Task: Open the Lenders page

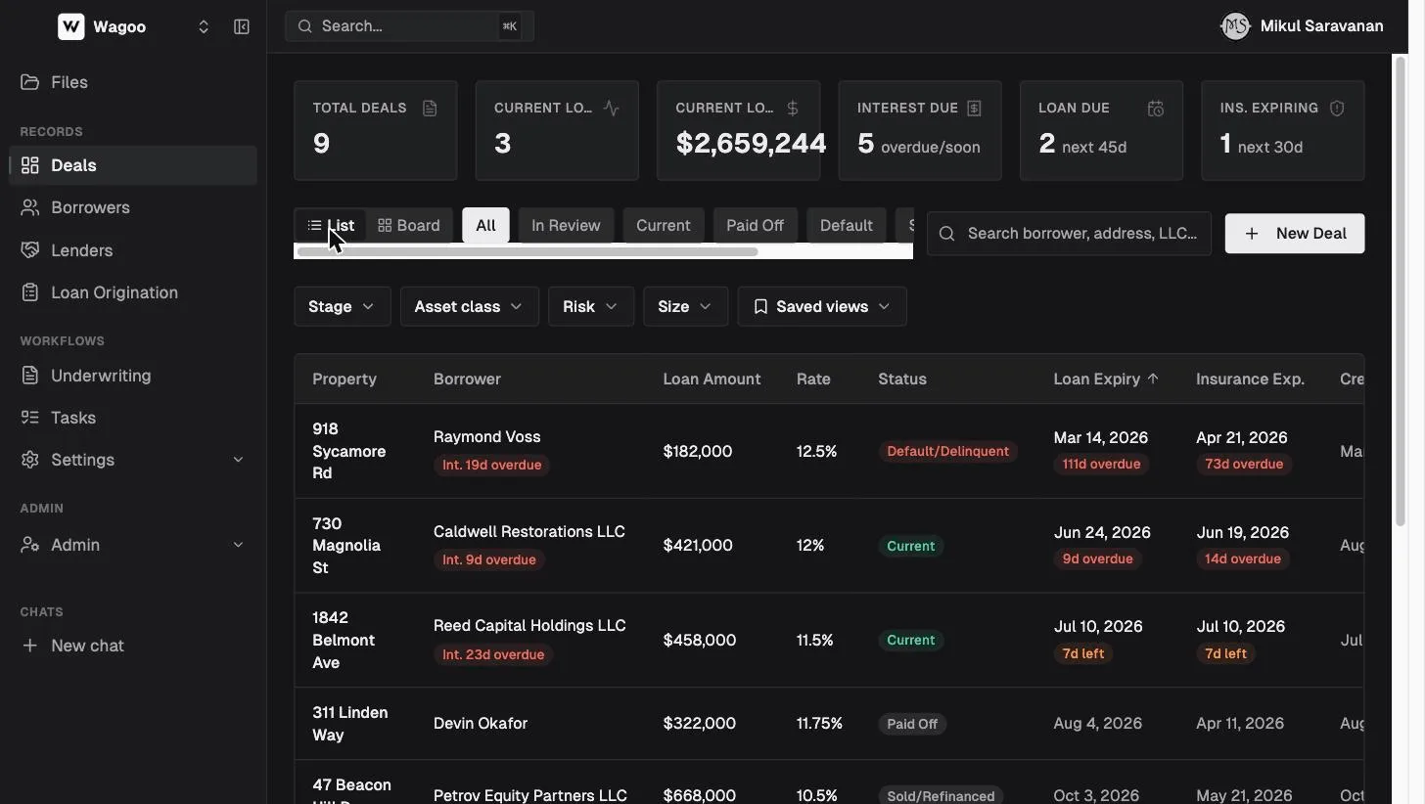Action: pyautogui.click(x=133, y=250)
